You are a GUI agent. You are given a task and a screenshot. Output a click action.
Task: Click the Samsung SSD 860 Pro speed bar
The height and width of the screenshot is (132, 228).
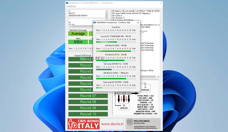tap(116, 70)
